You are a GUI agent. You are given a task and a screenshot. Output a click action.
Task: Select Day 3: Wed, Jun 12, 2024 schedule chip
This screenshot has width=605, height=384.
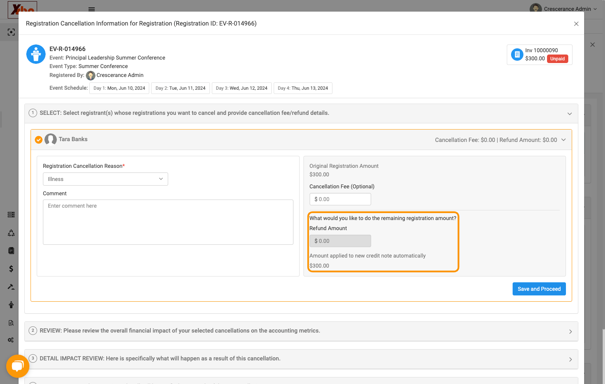tap(242, 88)
